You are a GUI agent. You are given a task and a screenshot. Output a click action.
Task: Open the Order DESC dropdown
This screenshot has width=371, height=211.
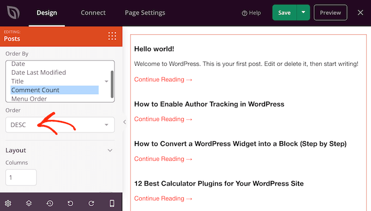click(60, 125)
